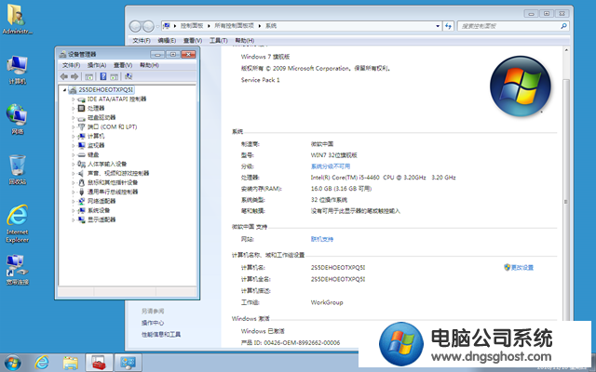
Task: Open the broadband connection (宽带连接) desktop icon
Action: [17, 270]
